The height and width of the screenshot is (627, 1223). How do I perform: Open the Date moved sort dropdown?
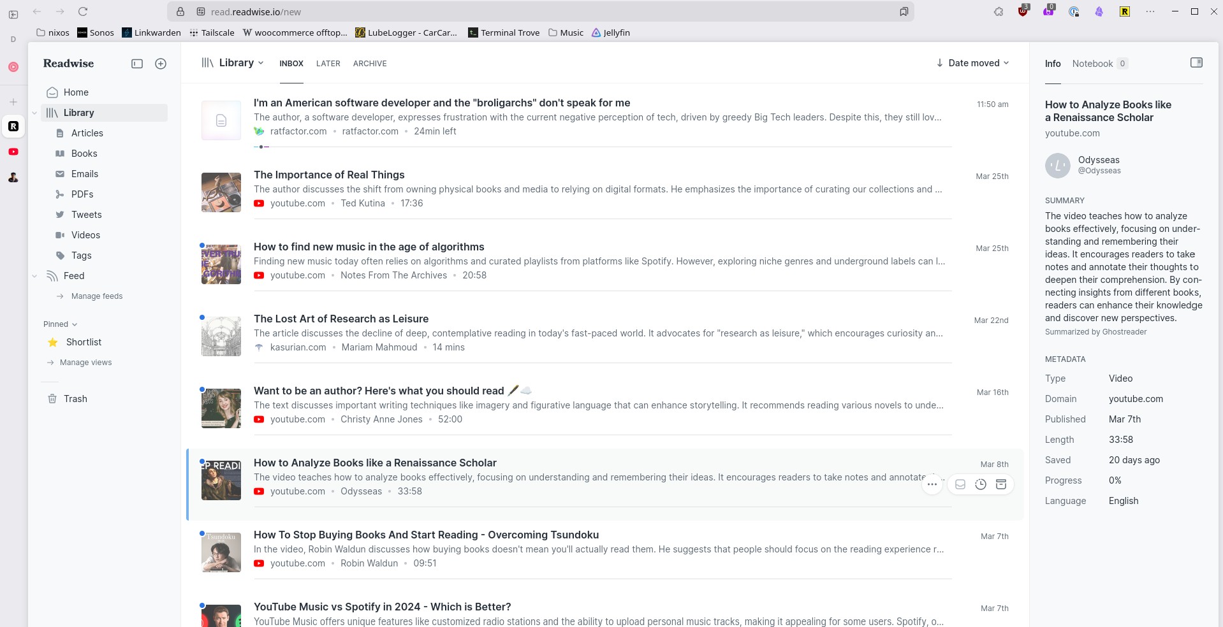pyautogui.click(x=972, y=63)
